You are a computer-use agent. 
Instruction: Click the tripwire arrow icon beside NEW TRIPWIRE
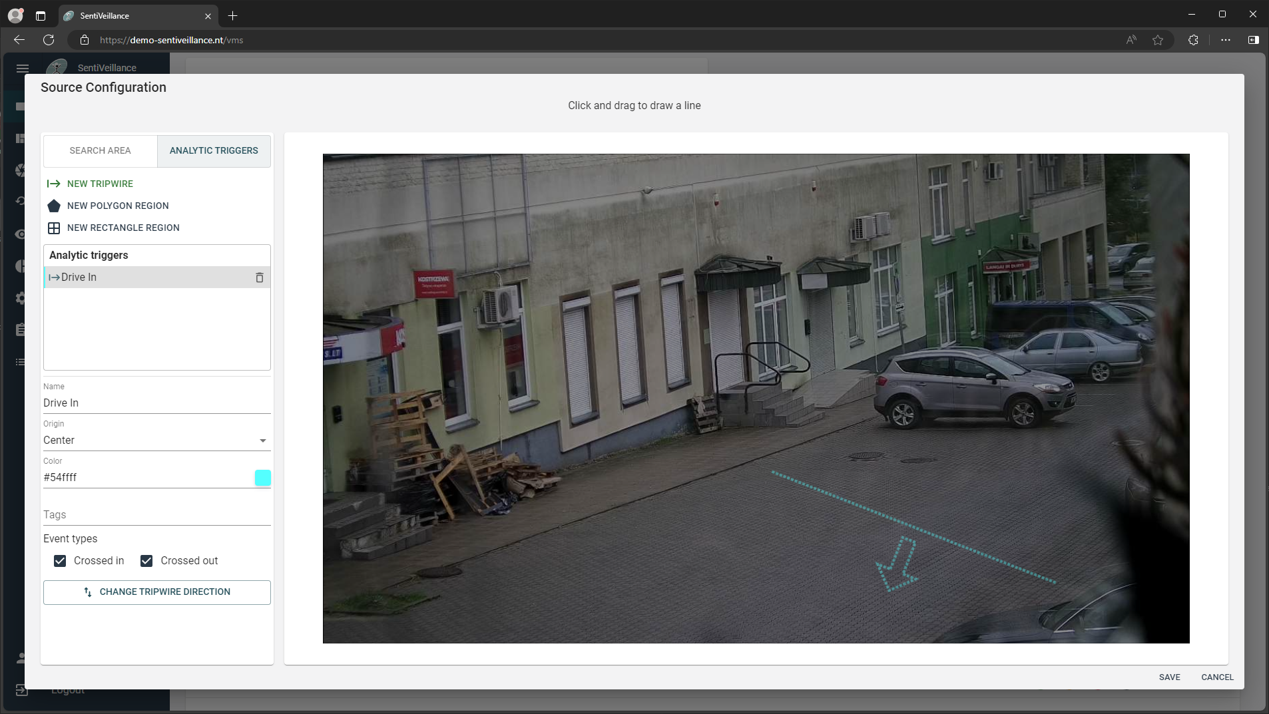coord(54,184)
